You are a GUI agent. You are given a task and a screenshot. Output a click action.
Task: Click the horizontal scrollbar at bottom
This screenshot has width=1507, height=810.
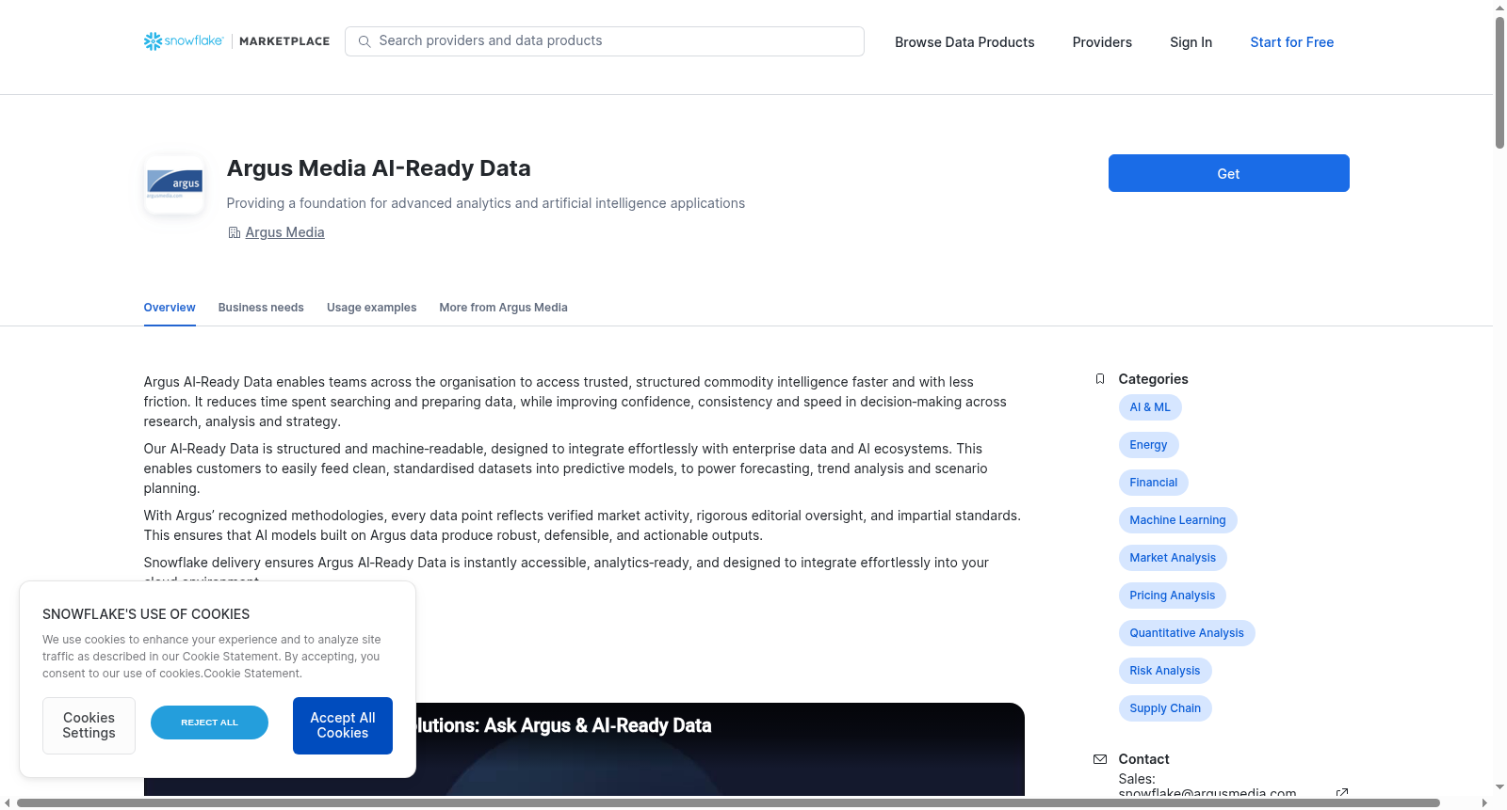point(728,802)
